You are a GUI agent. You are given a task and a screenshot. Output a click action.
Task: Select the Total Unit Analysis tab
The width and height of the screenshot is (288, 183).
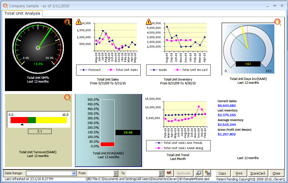tap(22, 13)
